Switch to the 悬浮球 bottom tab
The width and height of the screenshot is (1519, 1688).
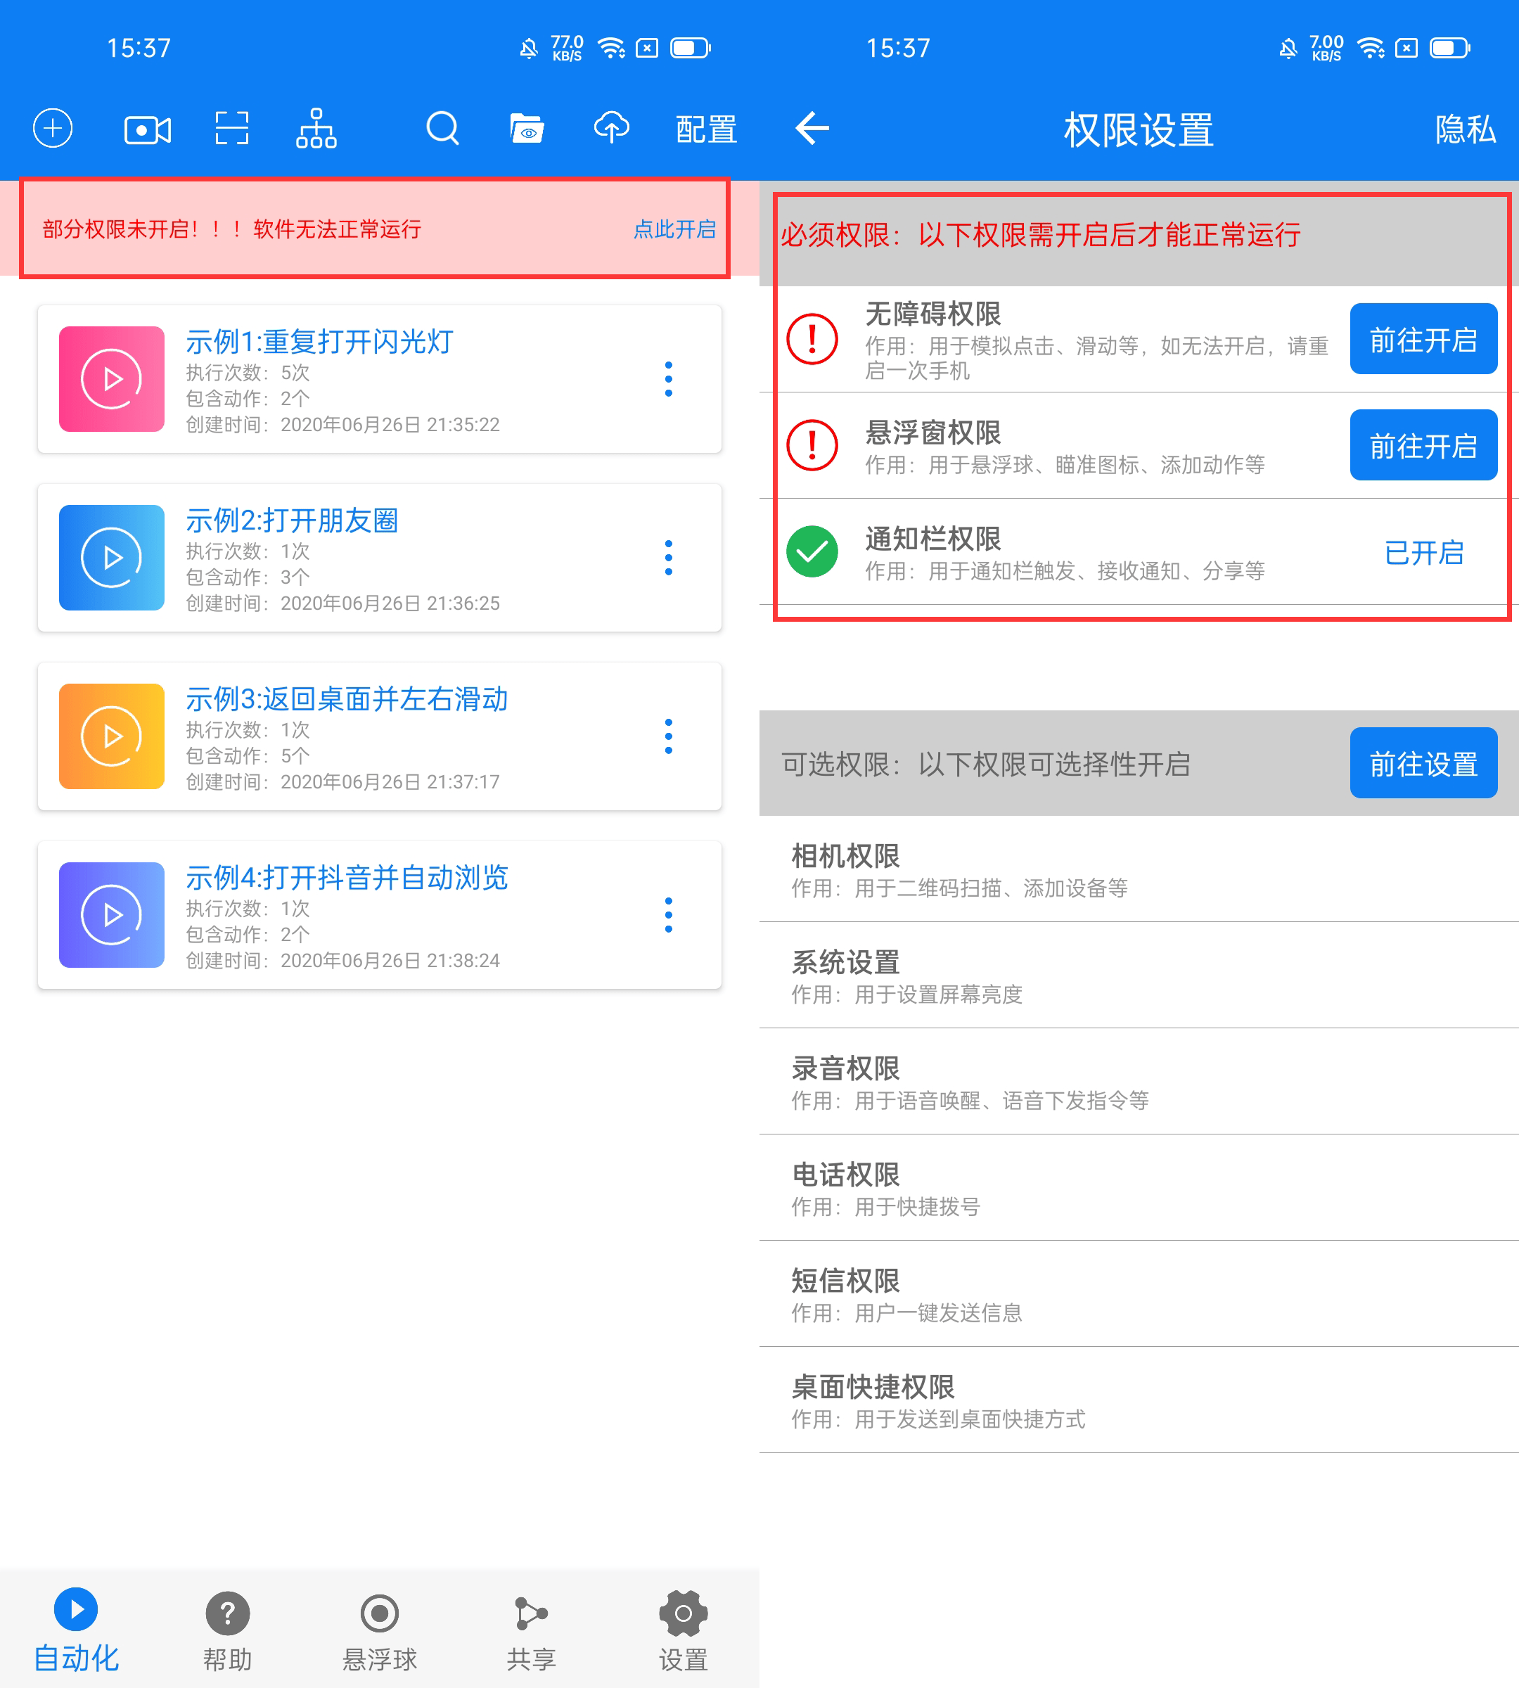coord(380,1631)
